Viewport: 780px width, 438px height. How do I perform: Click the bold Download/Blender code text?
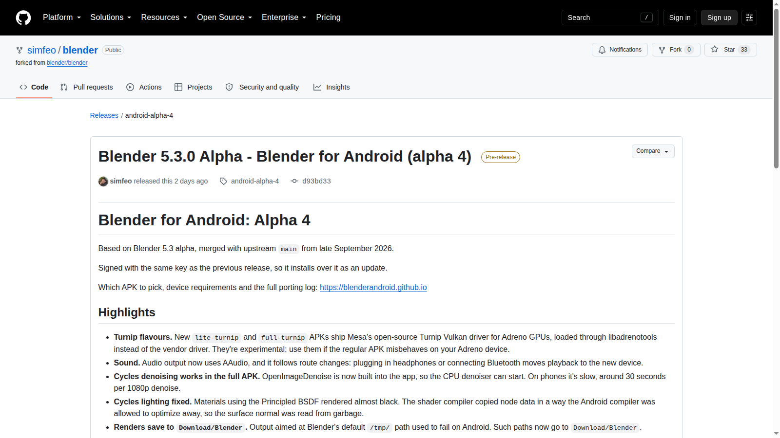point(211,428)
